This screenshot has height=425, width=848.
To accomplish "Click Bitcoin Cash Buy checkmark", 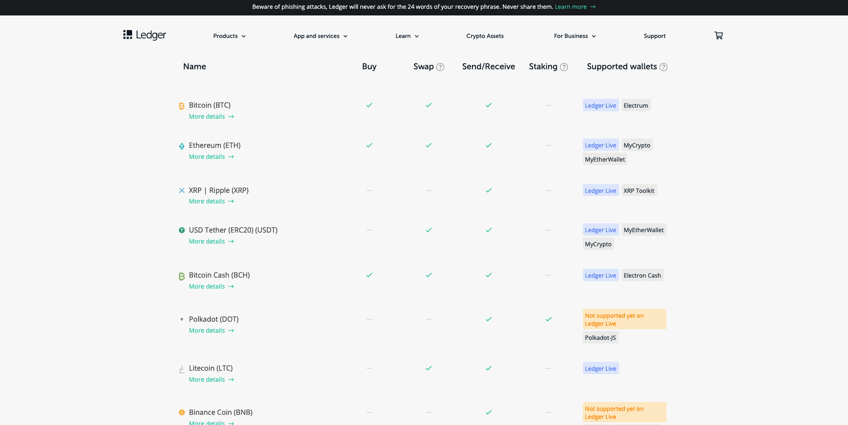I will [x=369, y=275].
